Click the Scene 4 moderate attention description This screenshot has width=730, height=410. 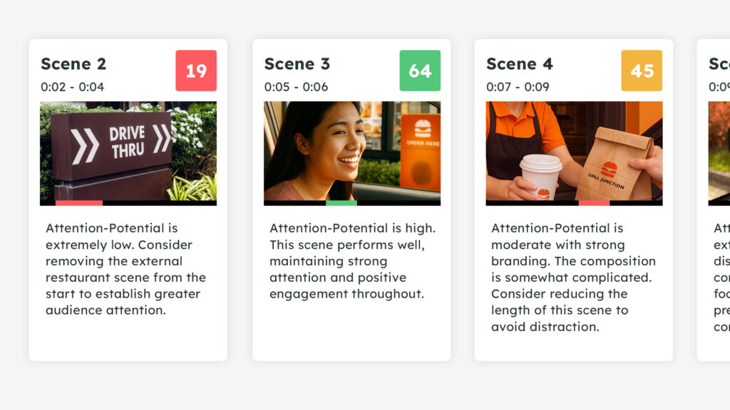[573, 278]
